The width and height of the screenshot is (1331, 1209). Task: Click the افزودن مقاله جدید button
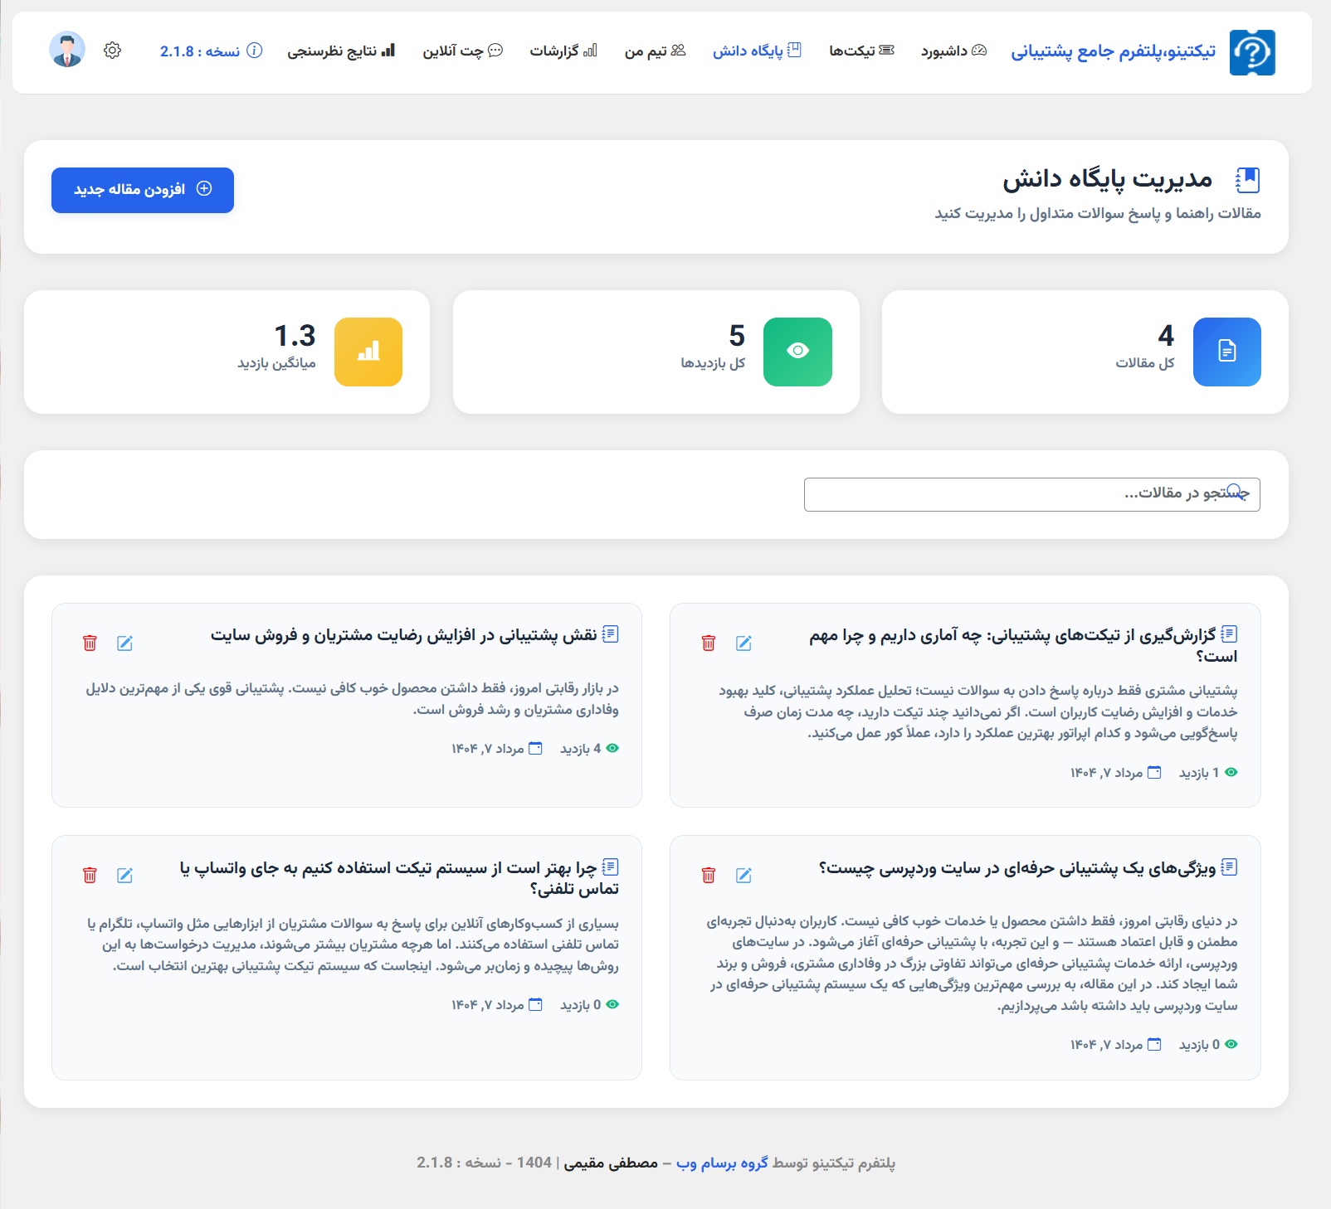click(143, 190)
